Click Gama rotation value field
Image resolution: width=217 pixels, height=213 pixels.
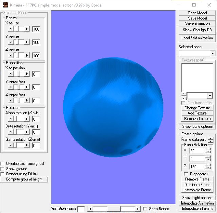point(36,145)
